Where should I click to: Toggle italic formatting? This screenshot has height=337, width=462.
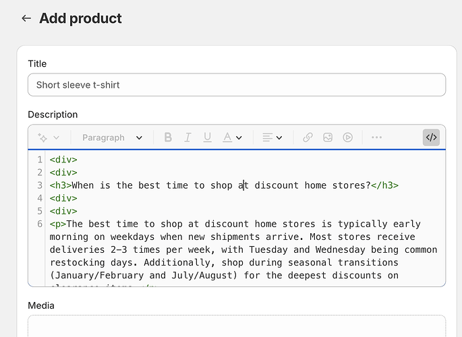[x=187, y=137]
